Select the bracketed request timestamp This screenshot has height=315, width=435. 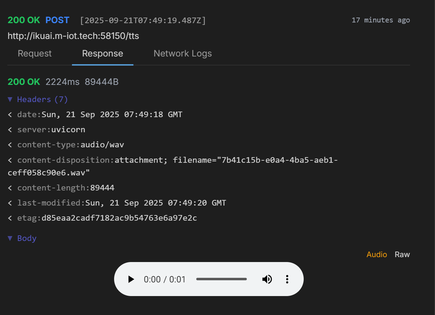[143, 20]
